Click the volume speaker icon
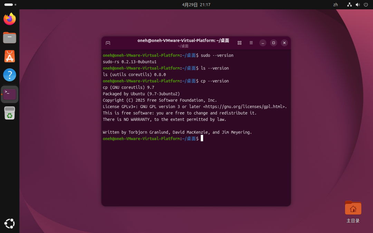This screenshot has width=373, height=233. (x=357, y=5)
